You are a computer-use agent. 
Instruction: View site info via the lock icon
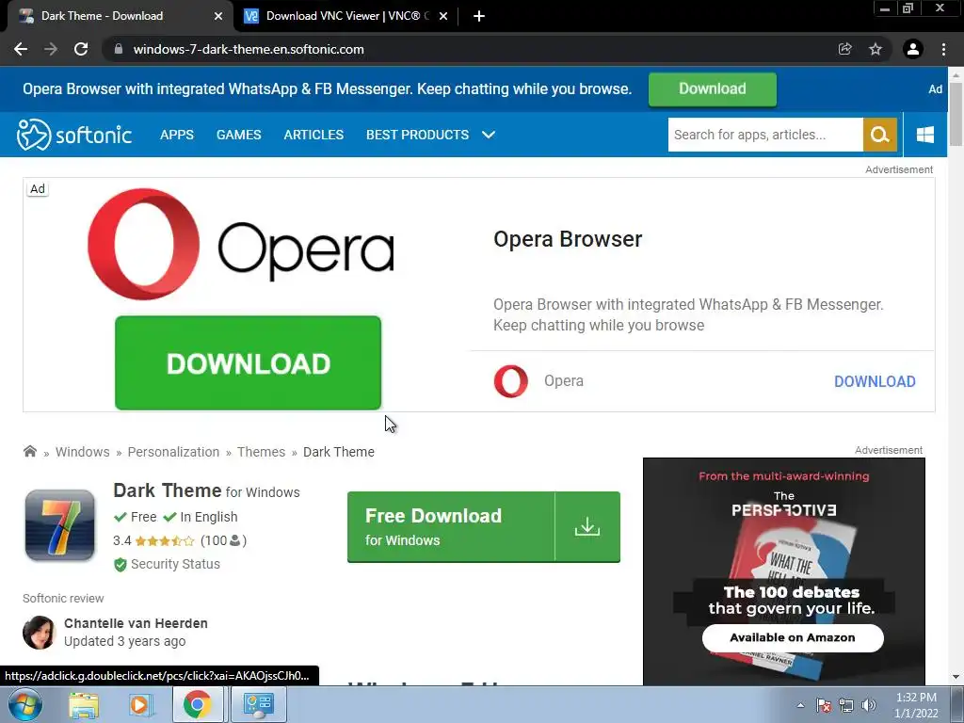119,49
